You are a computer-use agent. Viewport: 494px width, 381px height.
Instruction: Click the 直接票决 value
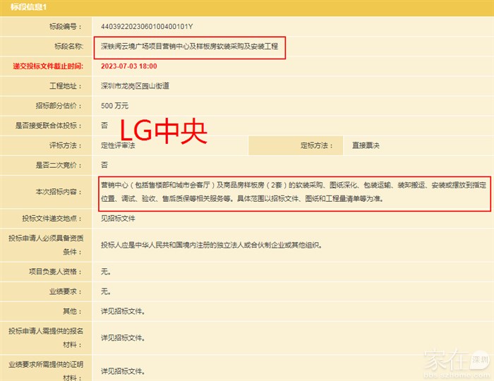pos(366,145)
